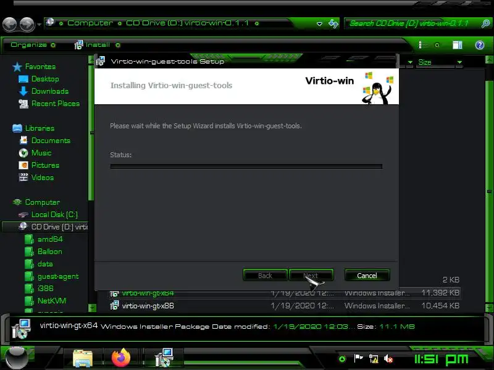Screen dimensions: 494x370
Task: Click the search box for CD Drive
Action: coord(412,23)
